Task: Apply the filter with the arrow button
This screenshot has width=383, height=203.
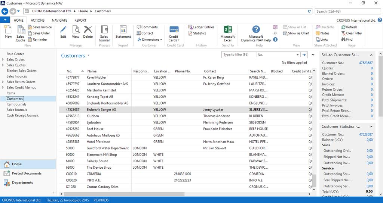Action: point(304,55)
